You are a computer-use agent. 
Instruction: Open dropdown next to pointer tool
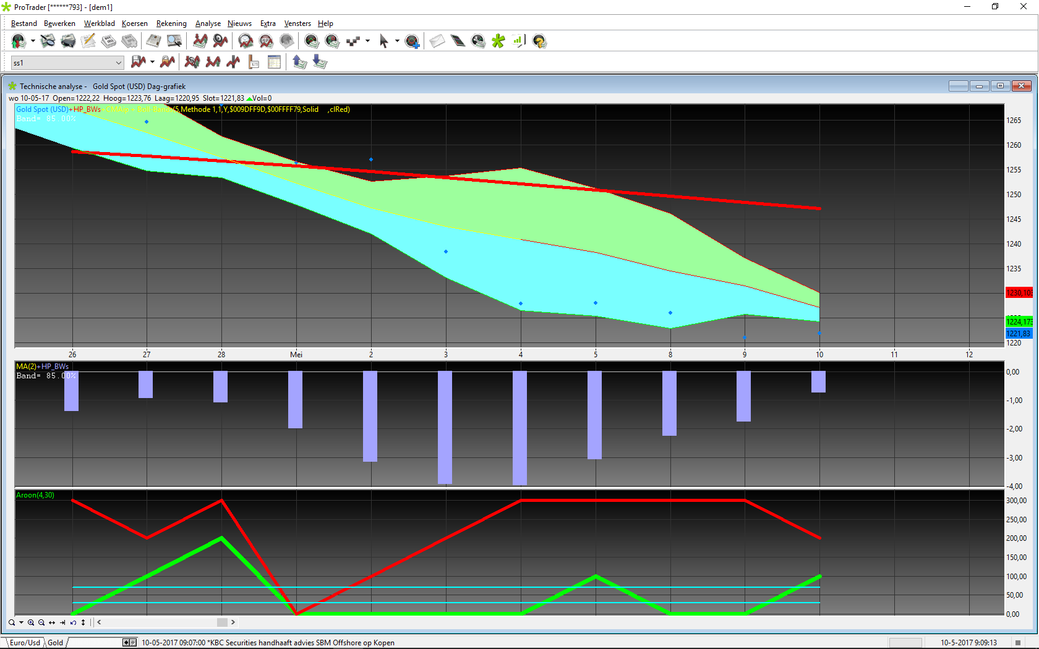point(397,41)
